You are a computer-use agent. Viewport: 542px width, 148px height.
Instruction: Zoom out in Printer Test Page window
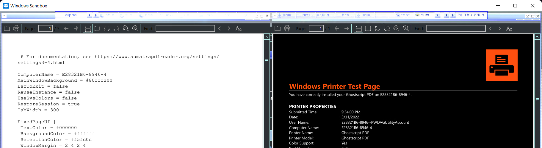pos(397,28)
